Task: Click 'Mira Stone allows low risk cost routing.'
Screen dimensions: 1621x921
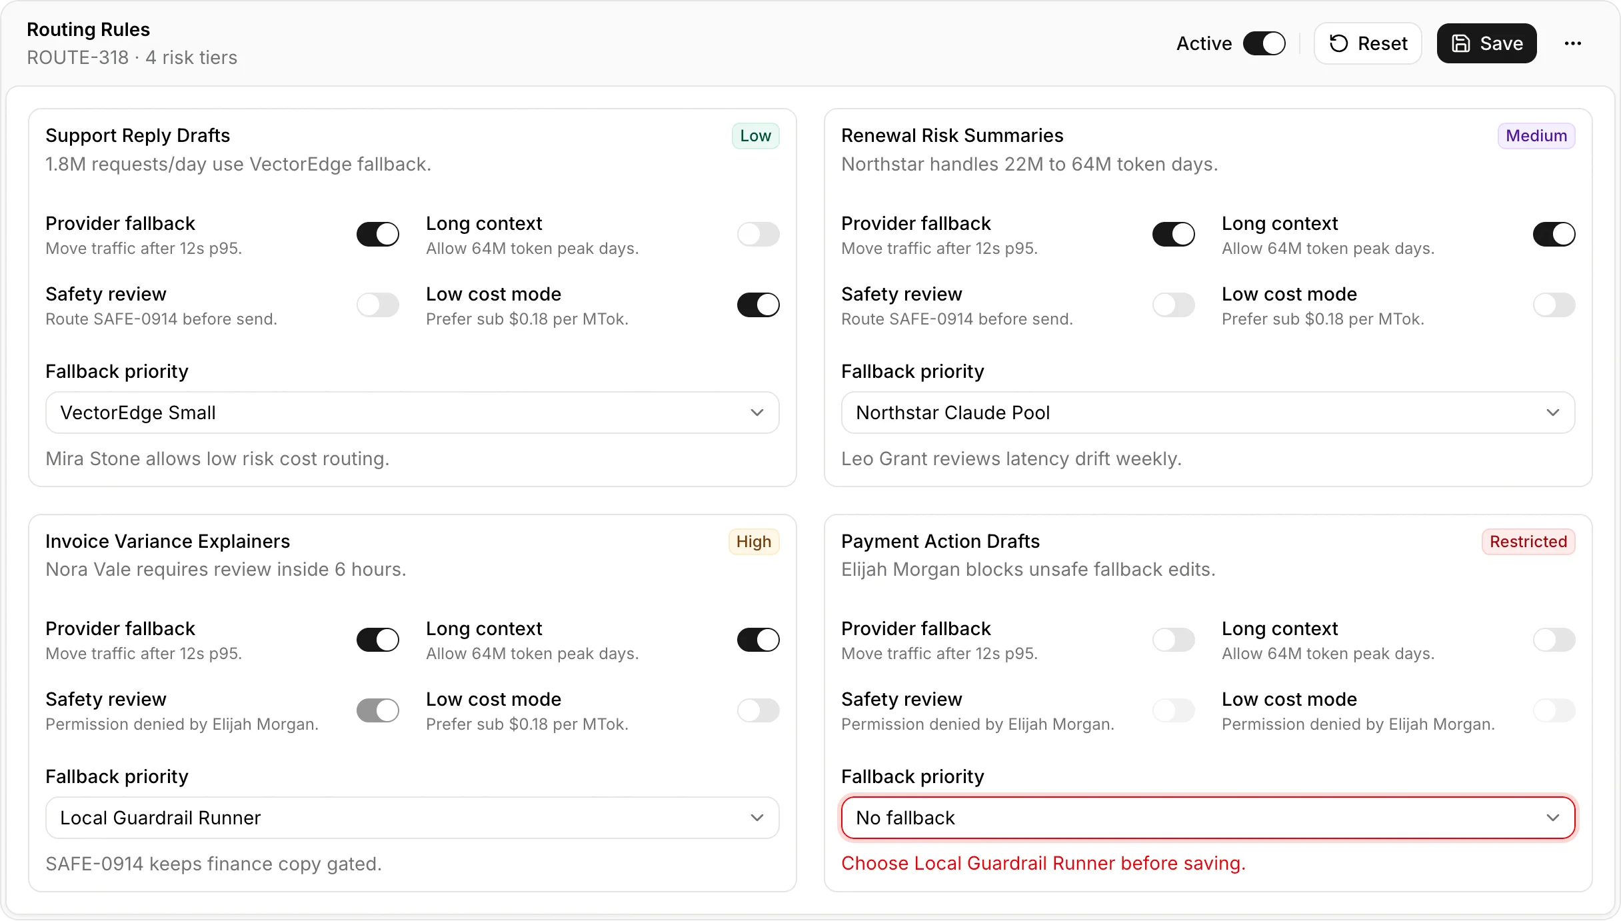Action: tap(218, 459)
